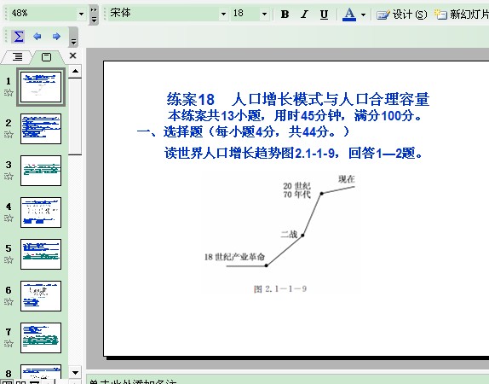The height and width of the screenshot is (384, 489).
Task: Open the font name 宋体 dropdown
Action: click(223, 14)
